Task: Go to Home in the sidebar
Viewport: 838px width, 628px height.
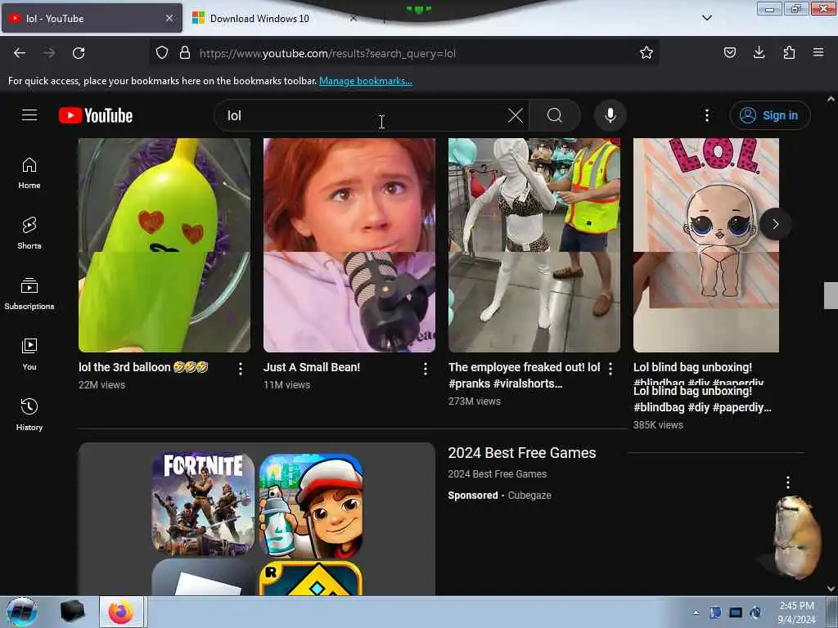Action: coord(29,173)
